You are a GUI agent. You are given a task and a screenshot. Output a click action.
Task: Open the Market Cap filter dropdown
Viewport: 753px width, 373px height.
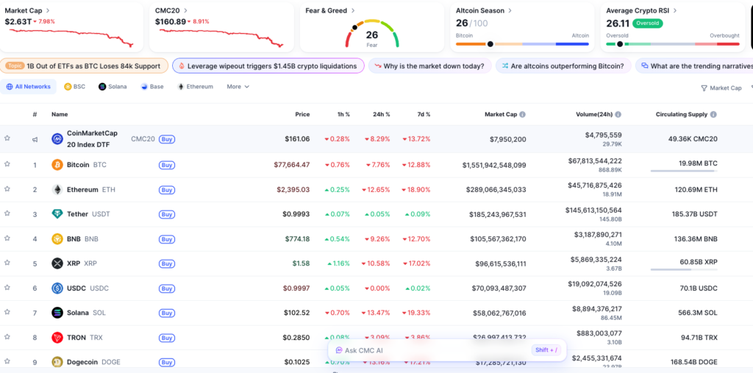click(x=721, y=88)
